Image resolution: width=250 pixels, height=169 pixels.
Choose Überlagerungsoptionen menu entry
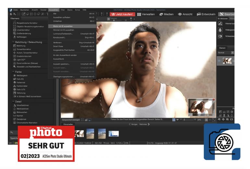click(72, 77)
